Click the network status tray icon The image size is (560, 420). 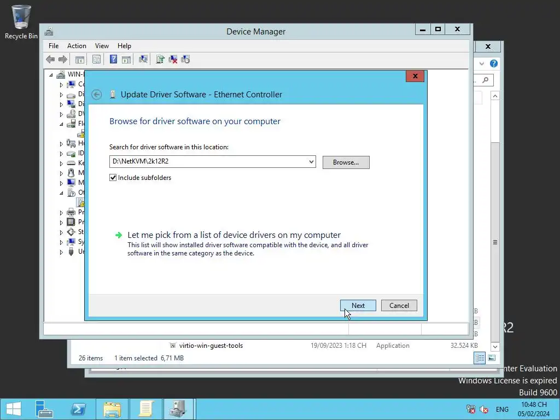pos(471,409)
